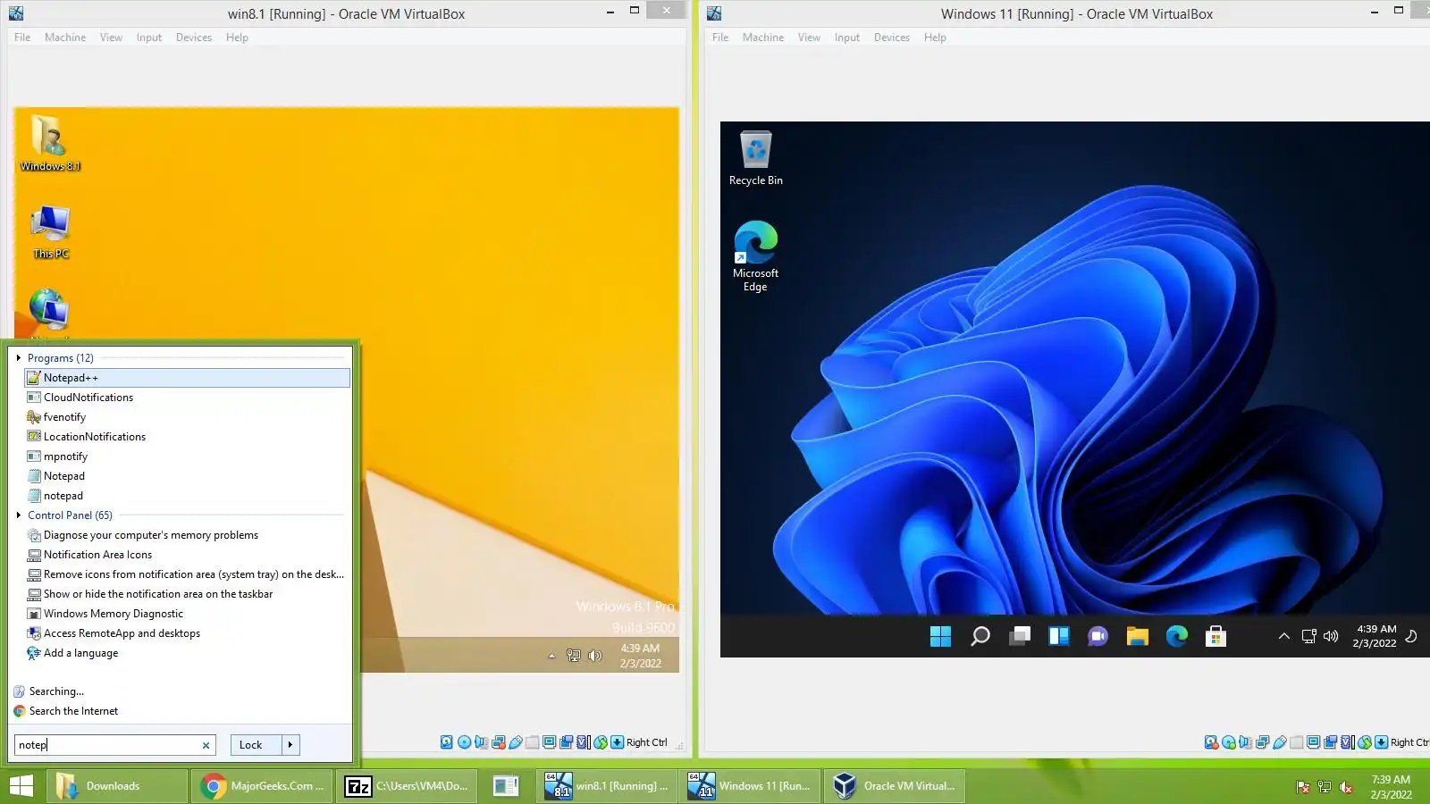Image resolution: width=1430 pixels, height=804 pixels.
Task: Select CloudNotifications in search results
Action: click(x=187, y=398)
